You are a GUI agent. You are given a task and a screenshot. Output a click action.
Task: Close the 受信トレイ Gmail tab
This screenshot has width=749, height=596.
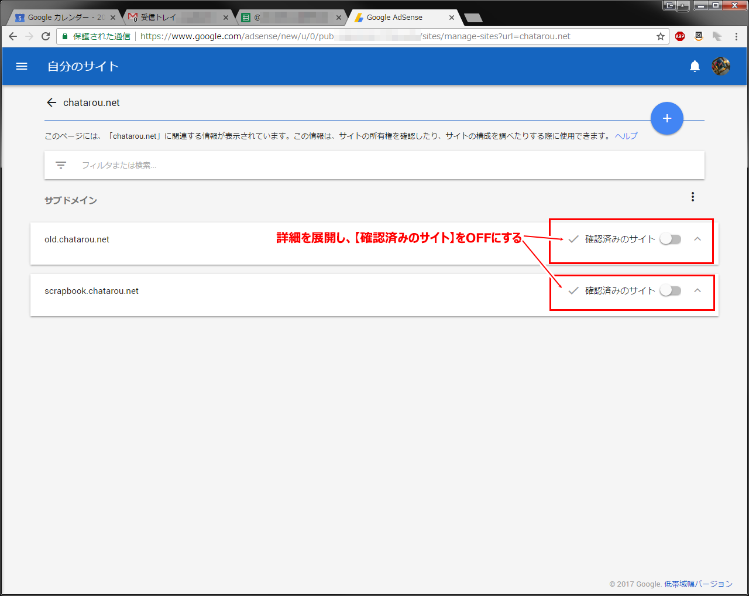(225, 18)
